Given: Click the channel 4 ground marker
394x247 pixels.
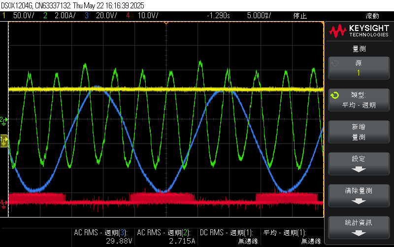Looking at the screenshot, I should (3, 204).
